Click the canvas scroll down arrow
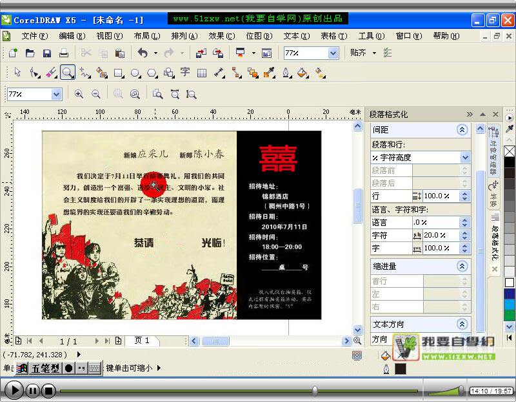 pyautogui.click(x=358, y=330)
